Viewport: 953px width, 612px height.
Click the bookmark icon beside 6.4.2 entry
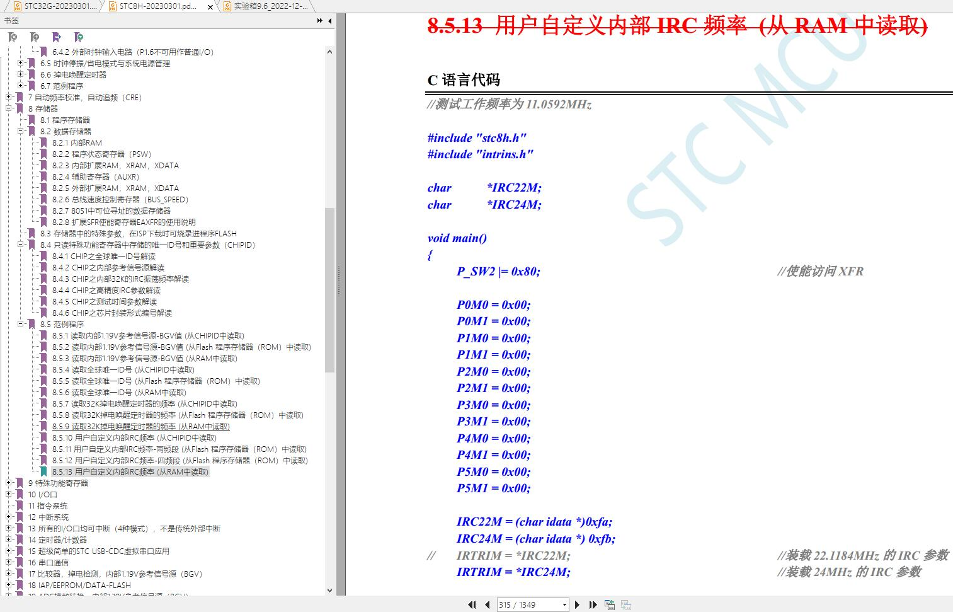[x=44, y=52]
